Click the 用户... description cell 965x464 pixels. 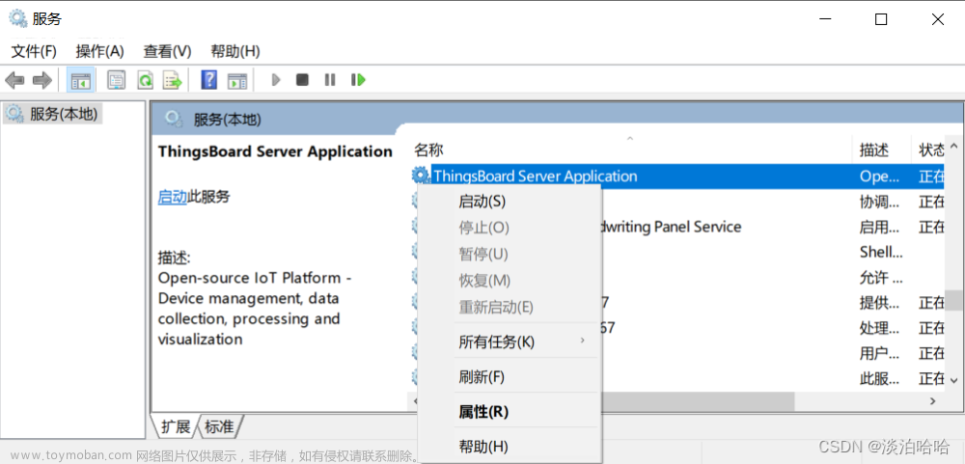click(x=879, y=353)
